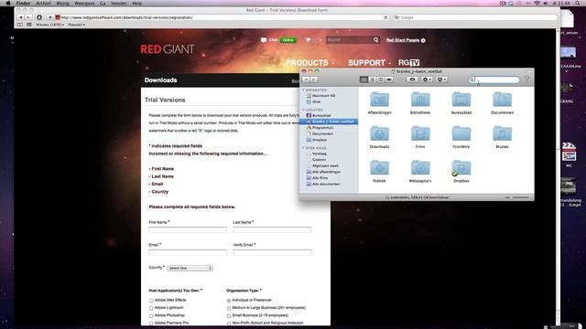Open the Country Select One dropdown
Viewport: 586px width, 329px height.
tap(190, 268)
